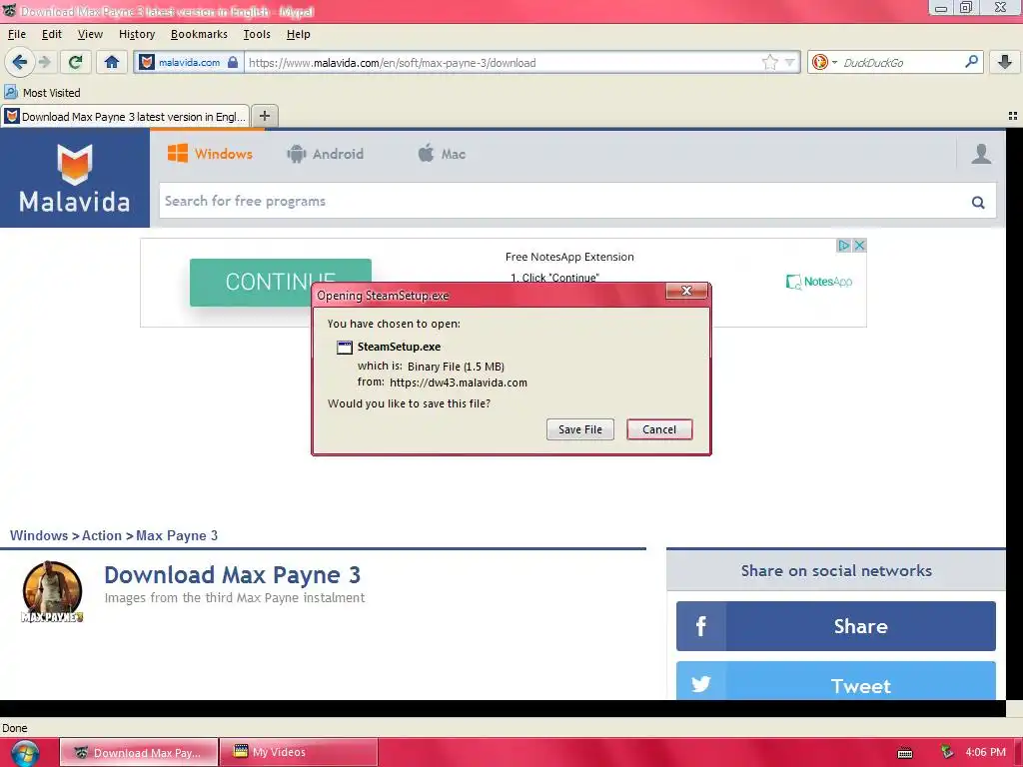Click the SteamSetup.exe file icon

(344, 347)
